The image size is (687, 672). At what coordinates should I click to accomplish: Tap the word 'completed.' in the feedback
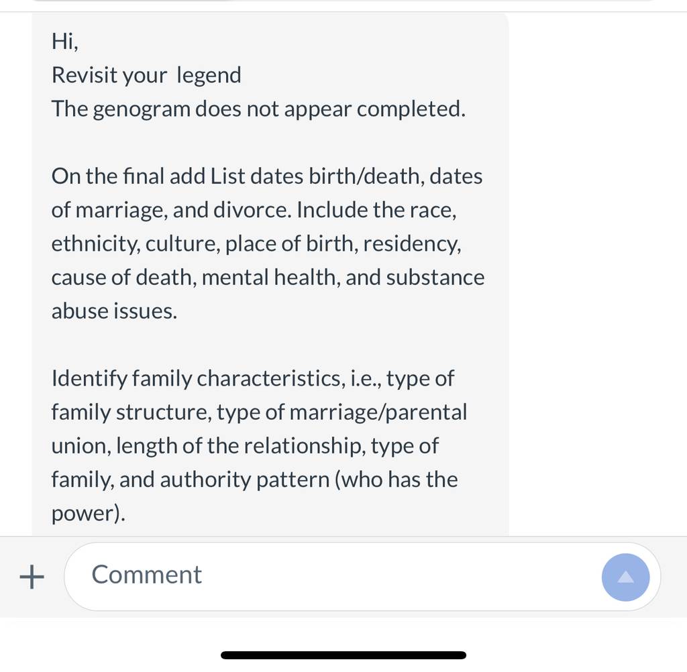pos(411,109)
